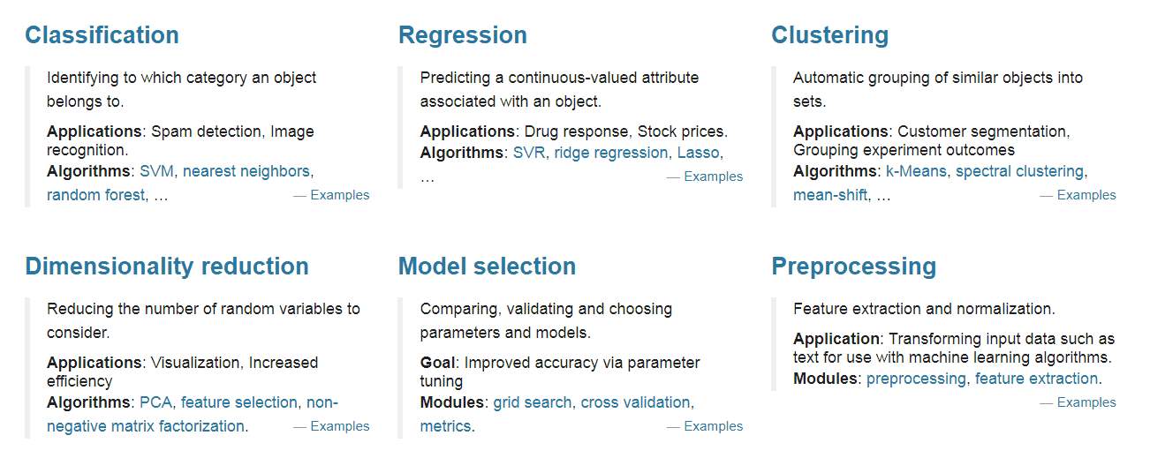
Task: Click the grid search link
Action: (532, 402)
